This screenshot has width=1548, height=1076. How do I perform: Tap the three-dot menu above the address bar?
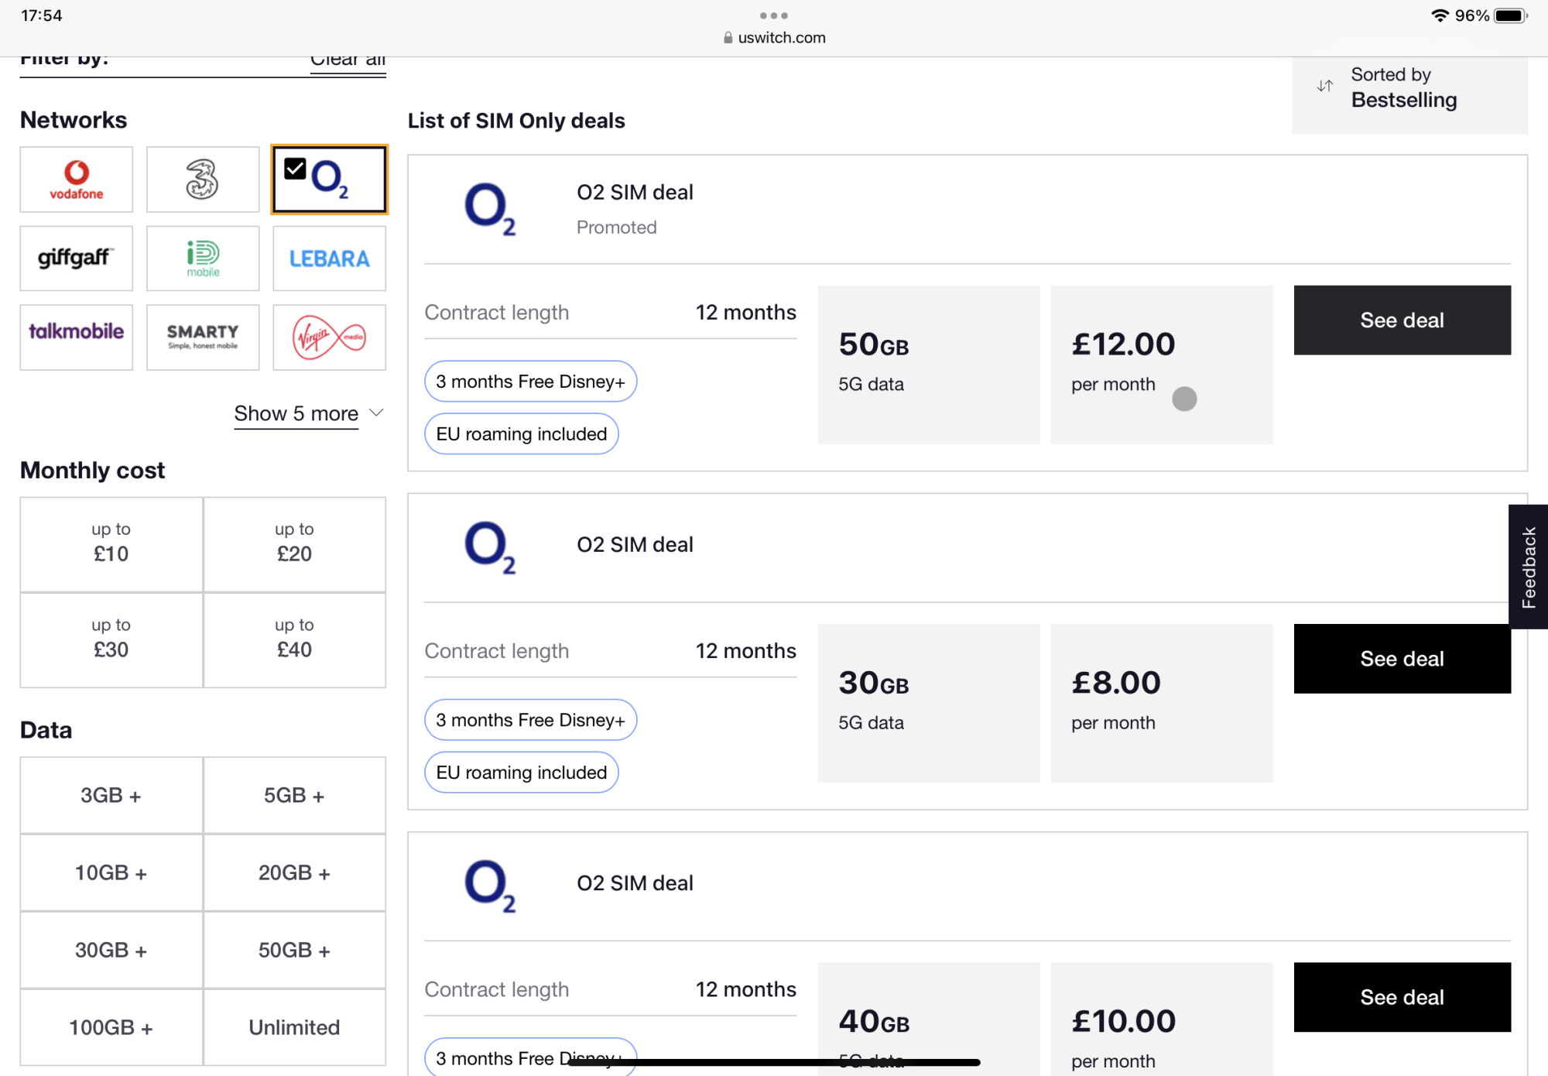pos(773,15)
